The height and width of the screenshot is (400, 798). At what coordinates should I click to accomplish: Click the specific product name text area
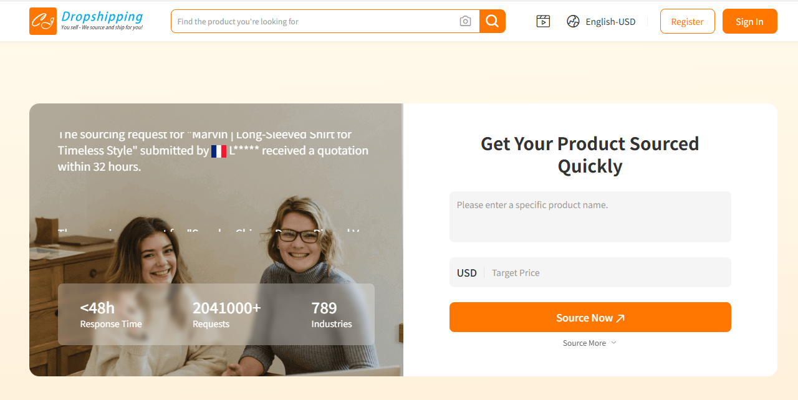pos(590,216)
